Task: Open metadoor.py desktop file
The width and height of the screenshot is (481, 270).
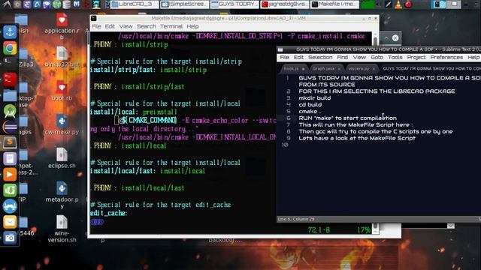Action: point(62,196)
